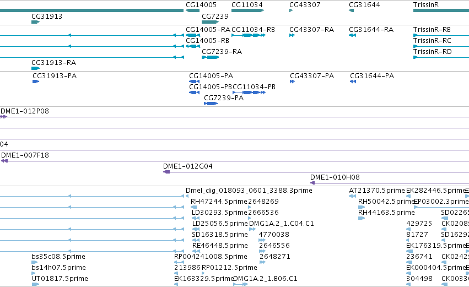Image resolution: width=469 pixels, height=287 pixels.
Task: Select transcript TrissinR-RC
Action: 432,41
